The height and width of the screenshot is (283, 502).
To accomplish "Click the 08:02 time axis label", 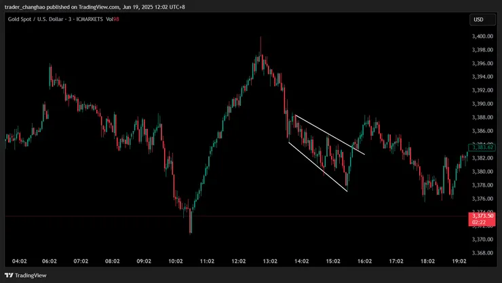I will click(113, 261).
